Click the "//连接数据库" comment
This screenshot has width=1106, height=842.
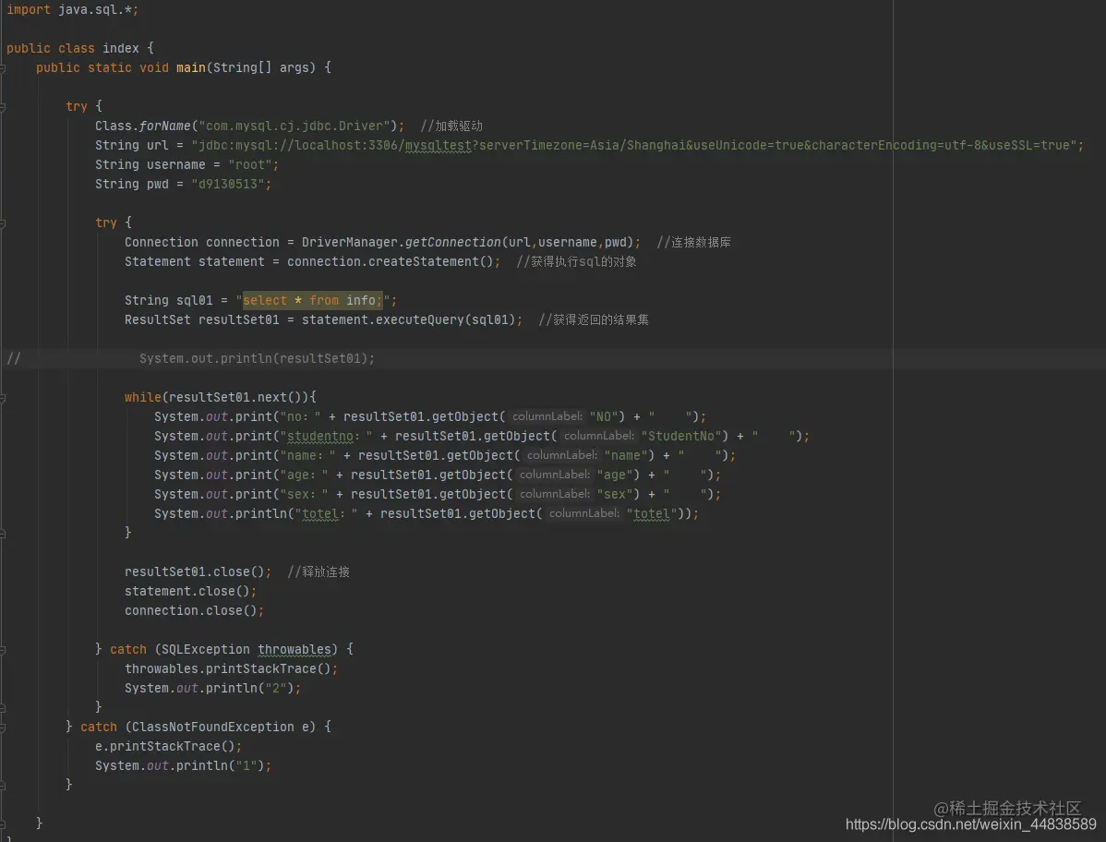pos(694,243)
